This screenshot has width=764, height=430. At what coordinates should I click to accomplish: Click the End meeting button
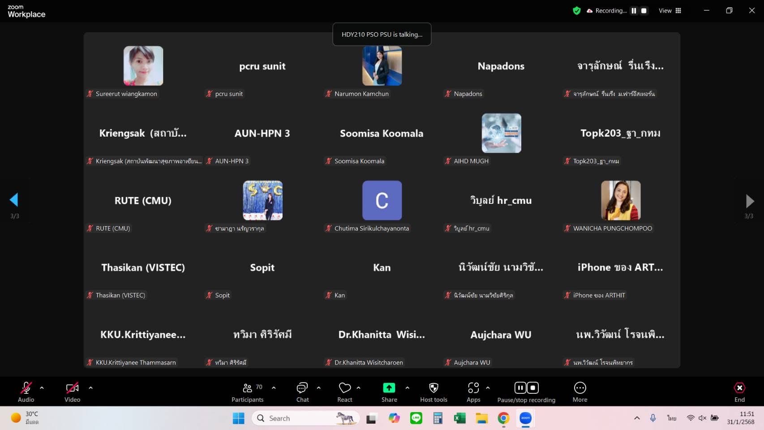click(x=739, y=392)
